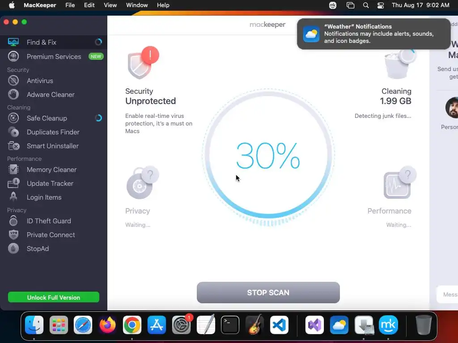Launch Finder from the Dock

click(34, 325)
